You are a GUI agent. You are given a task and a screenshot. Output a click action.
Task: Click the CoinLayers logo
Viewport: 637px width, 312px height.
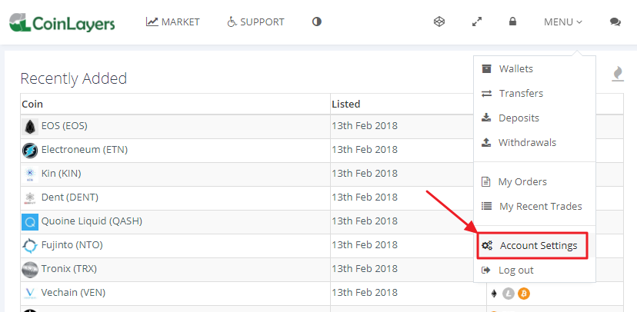pyautogui.click(x=62, y=23)
